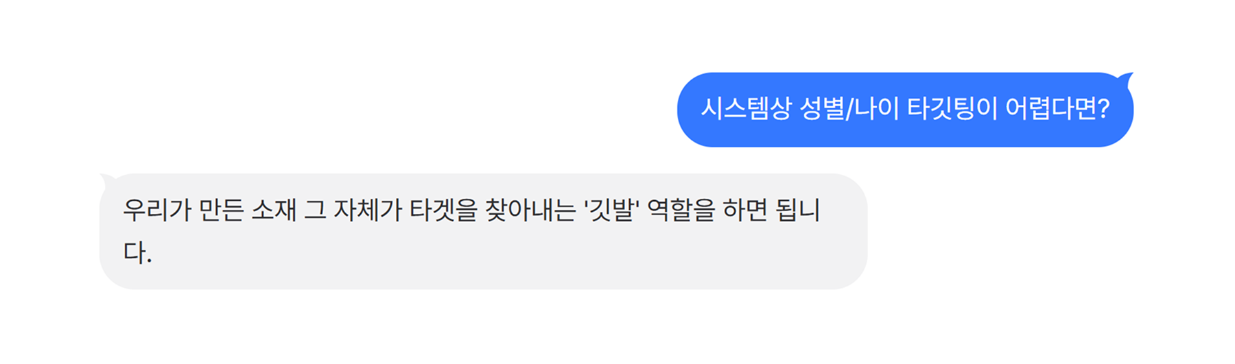Viewport: 1235px width, 364px height.
Task: Click the word '타깃팅이' in blue bubble
Action: [x=952, y=109]
